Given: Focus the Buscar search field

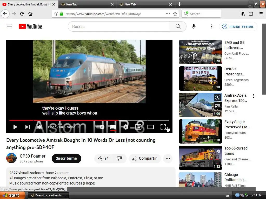Looking at the screenshot, I should tap(119, 26).
